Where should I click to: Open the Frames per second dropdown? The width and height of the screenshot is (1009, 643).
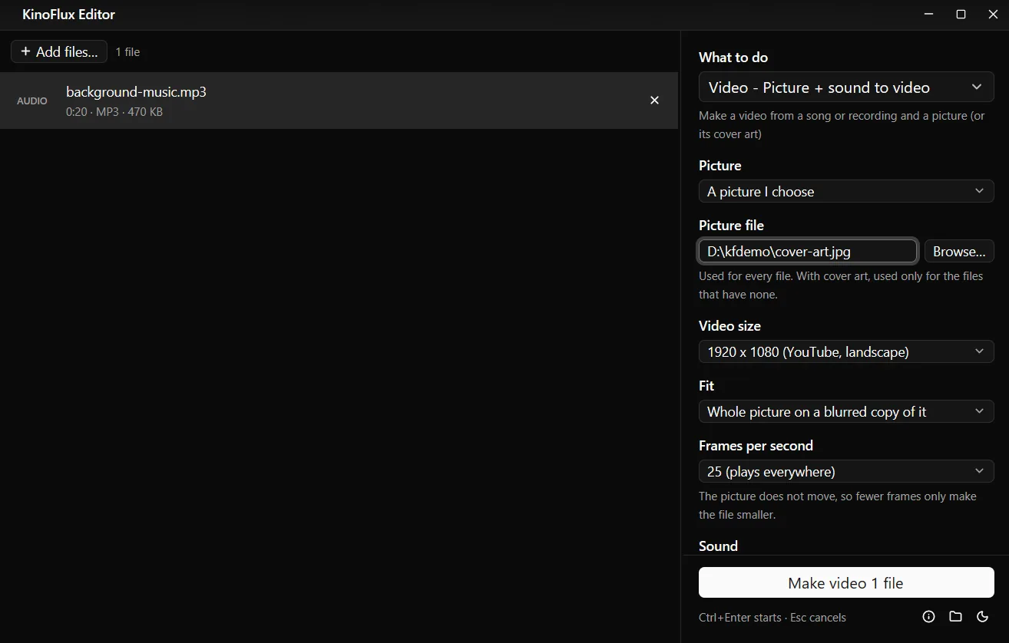(846, 472)
